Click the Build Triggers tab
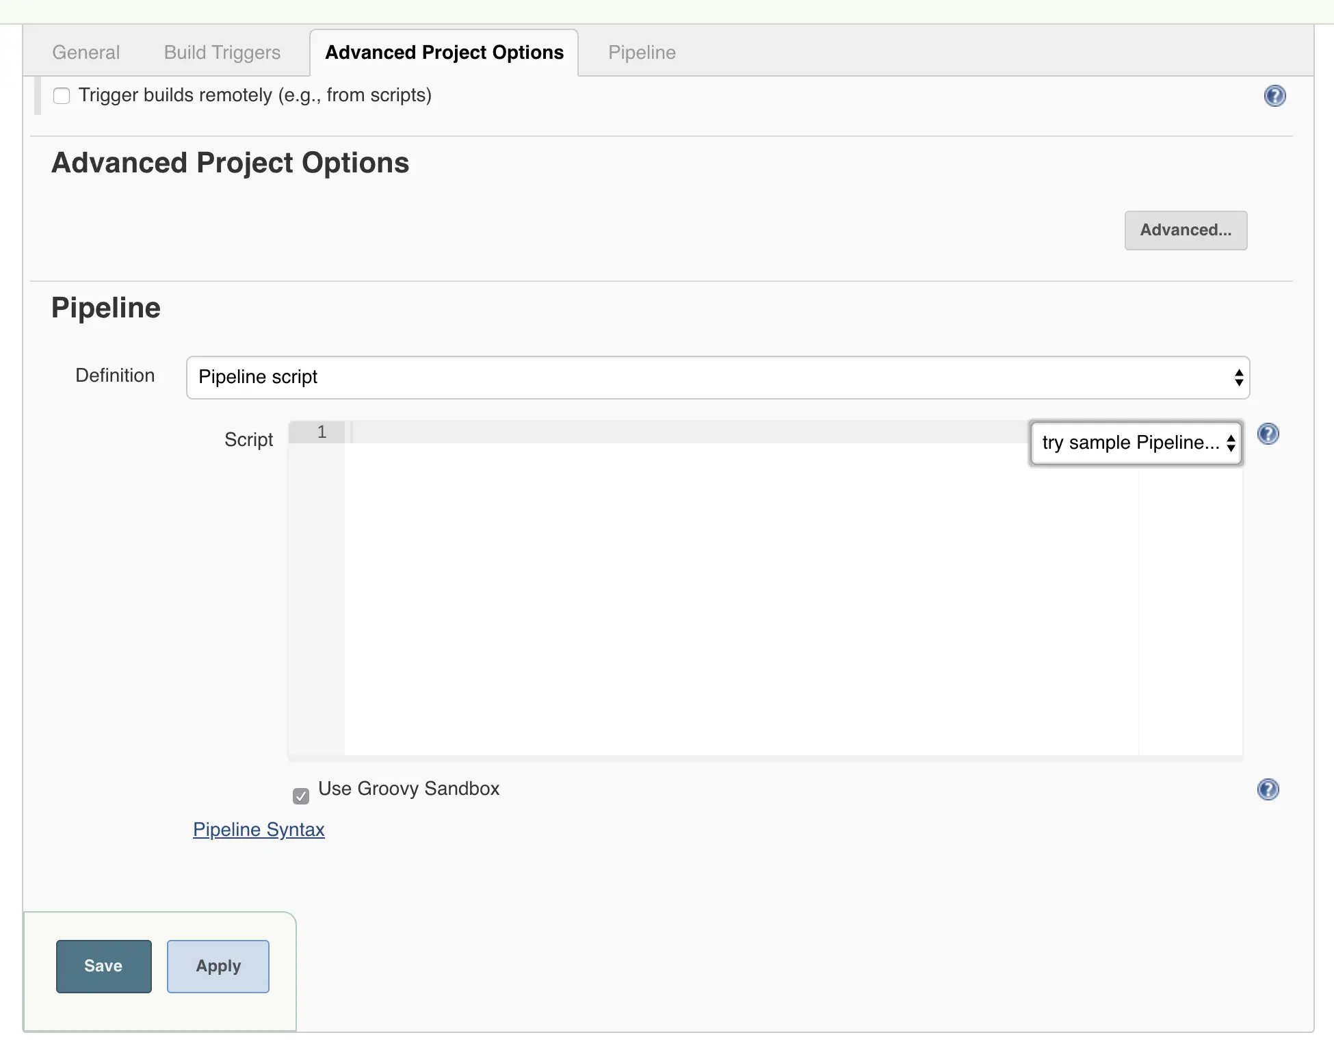This screenshot has height=1048, width=1334. click(x=222, y=52)
